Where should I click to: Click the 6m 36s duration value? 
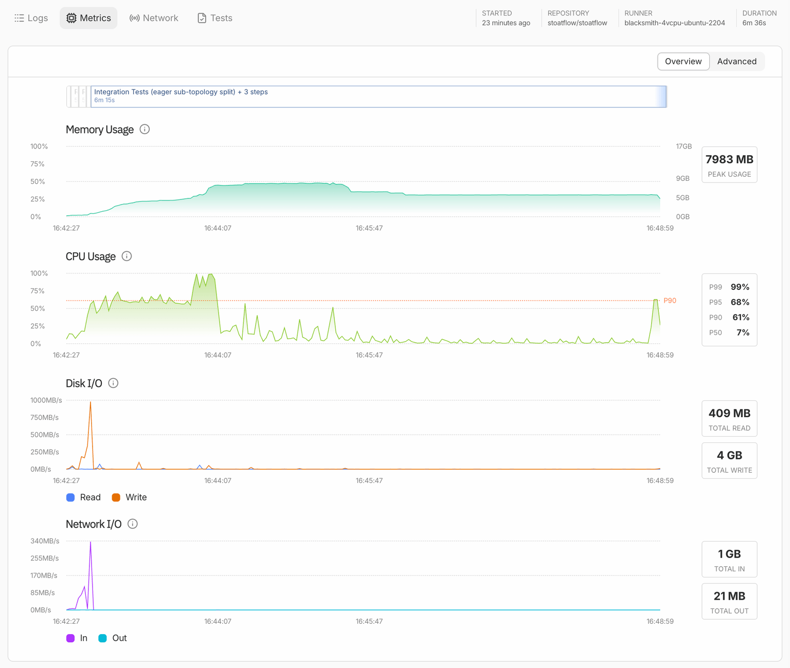point(754,23)
